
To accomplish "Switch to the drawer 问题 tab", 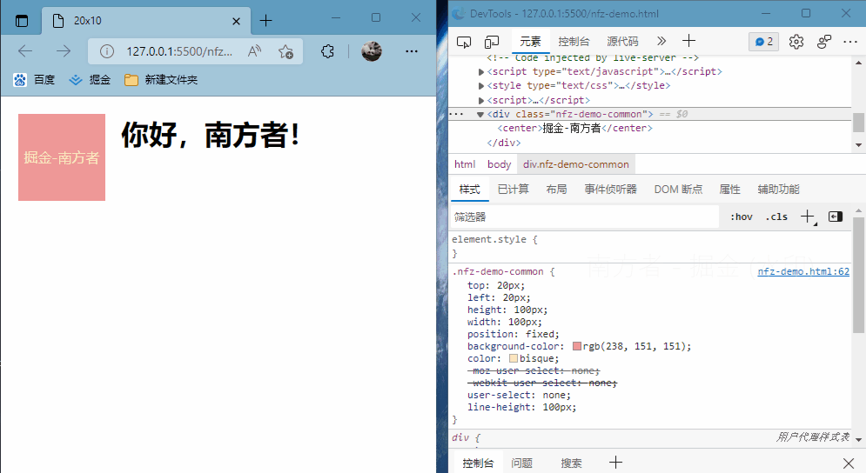I will pos(521,463).
